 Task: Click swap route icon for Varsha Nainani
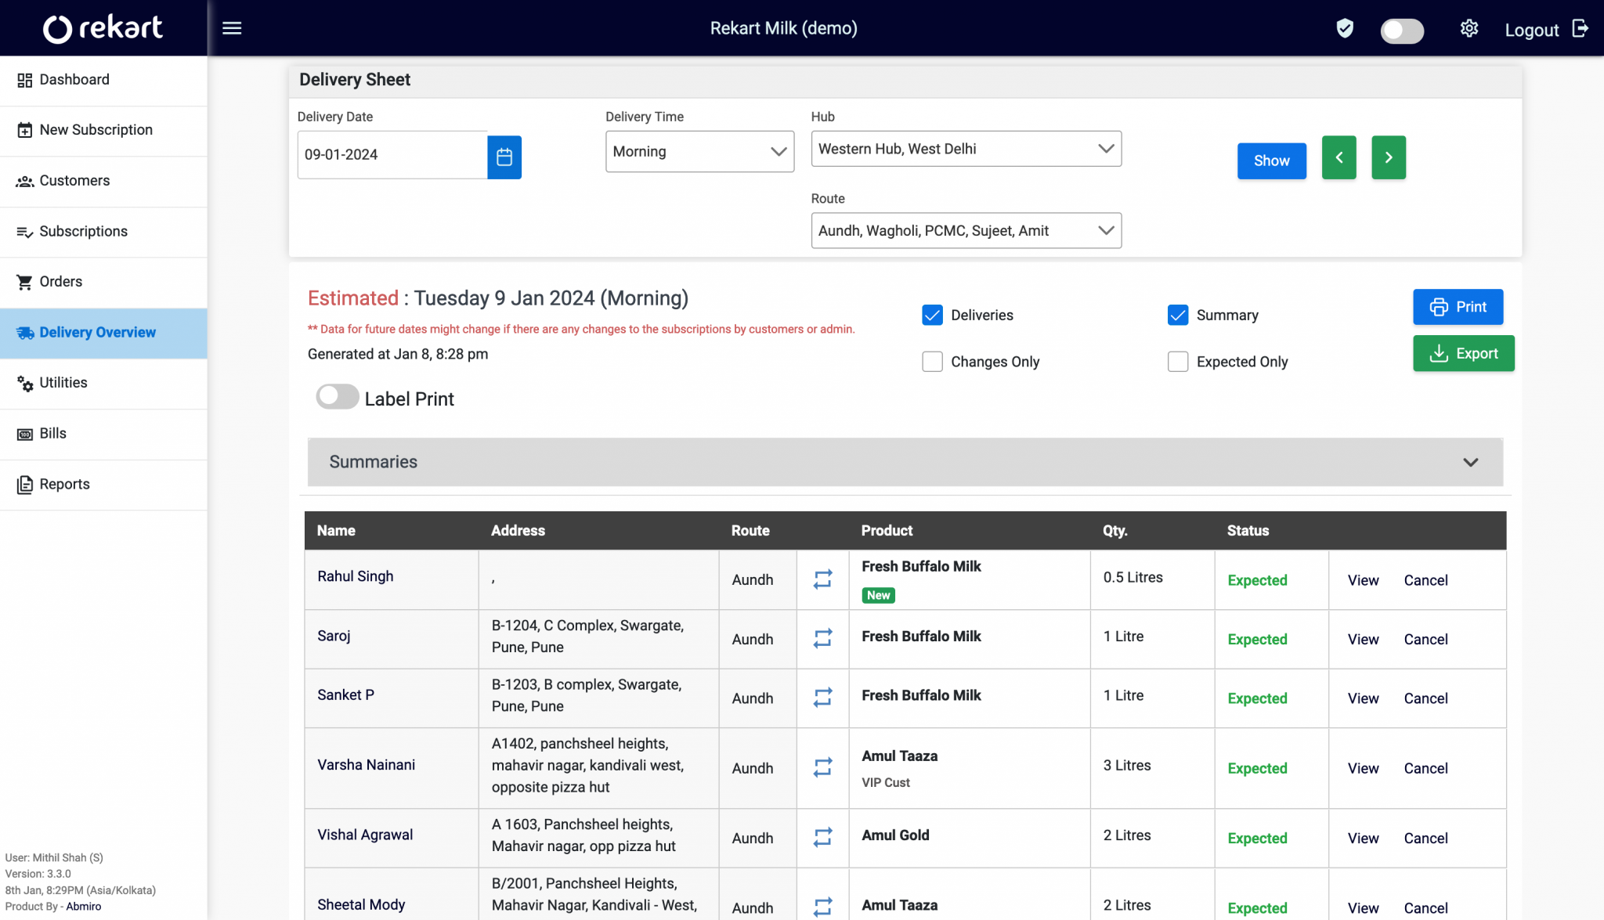822,767
